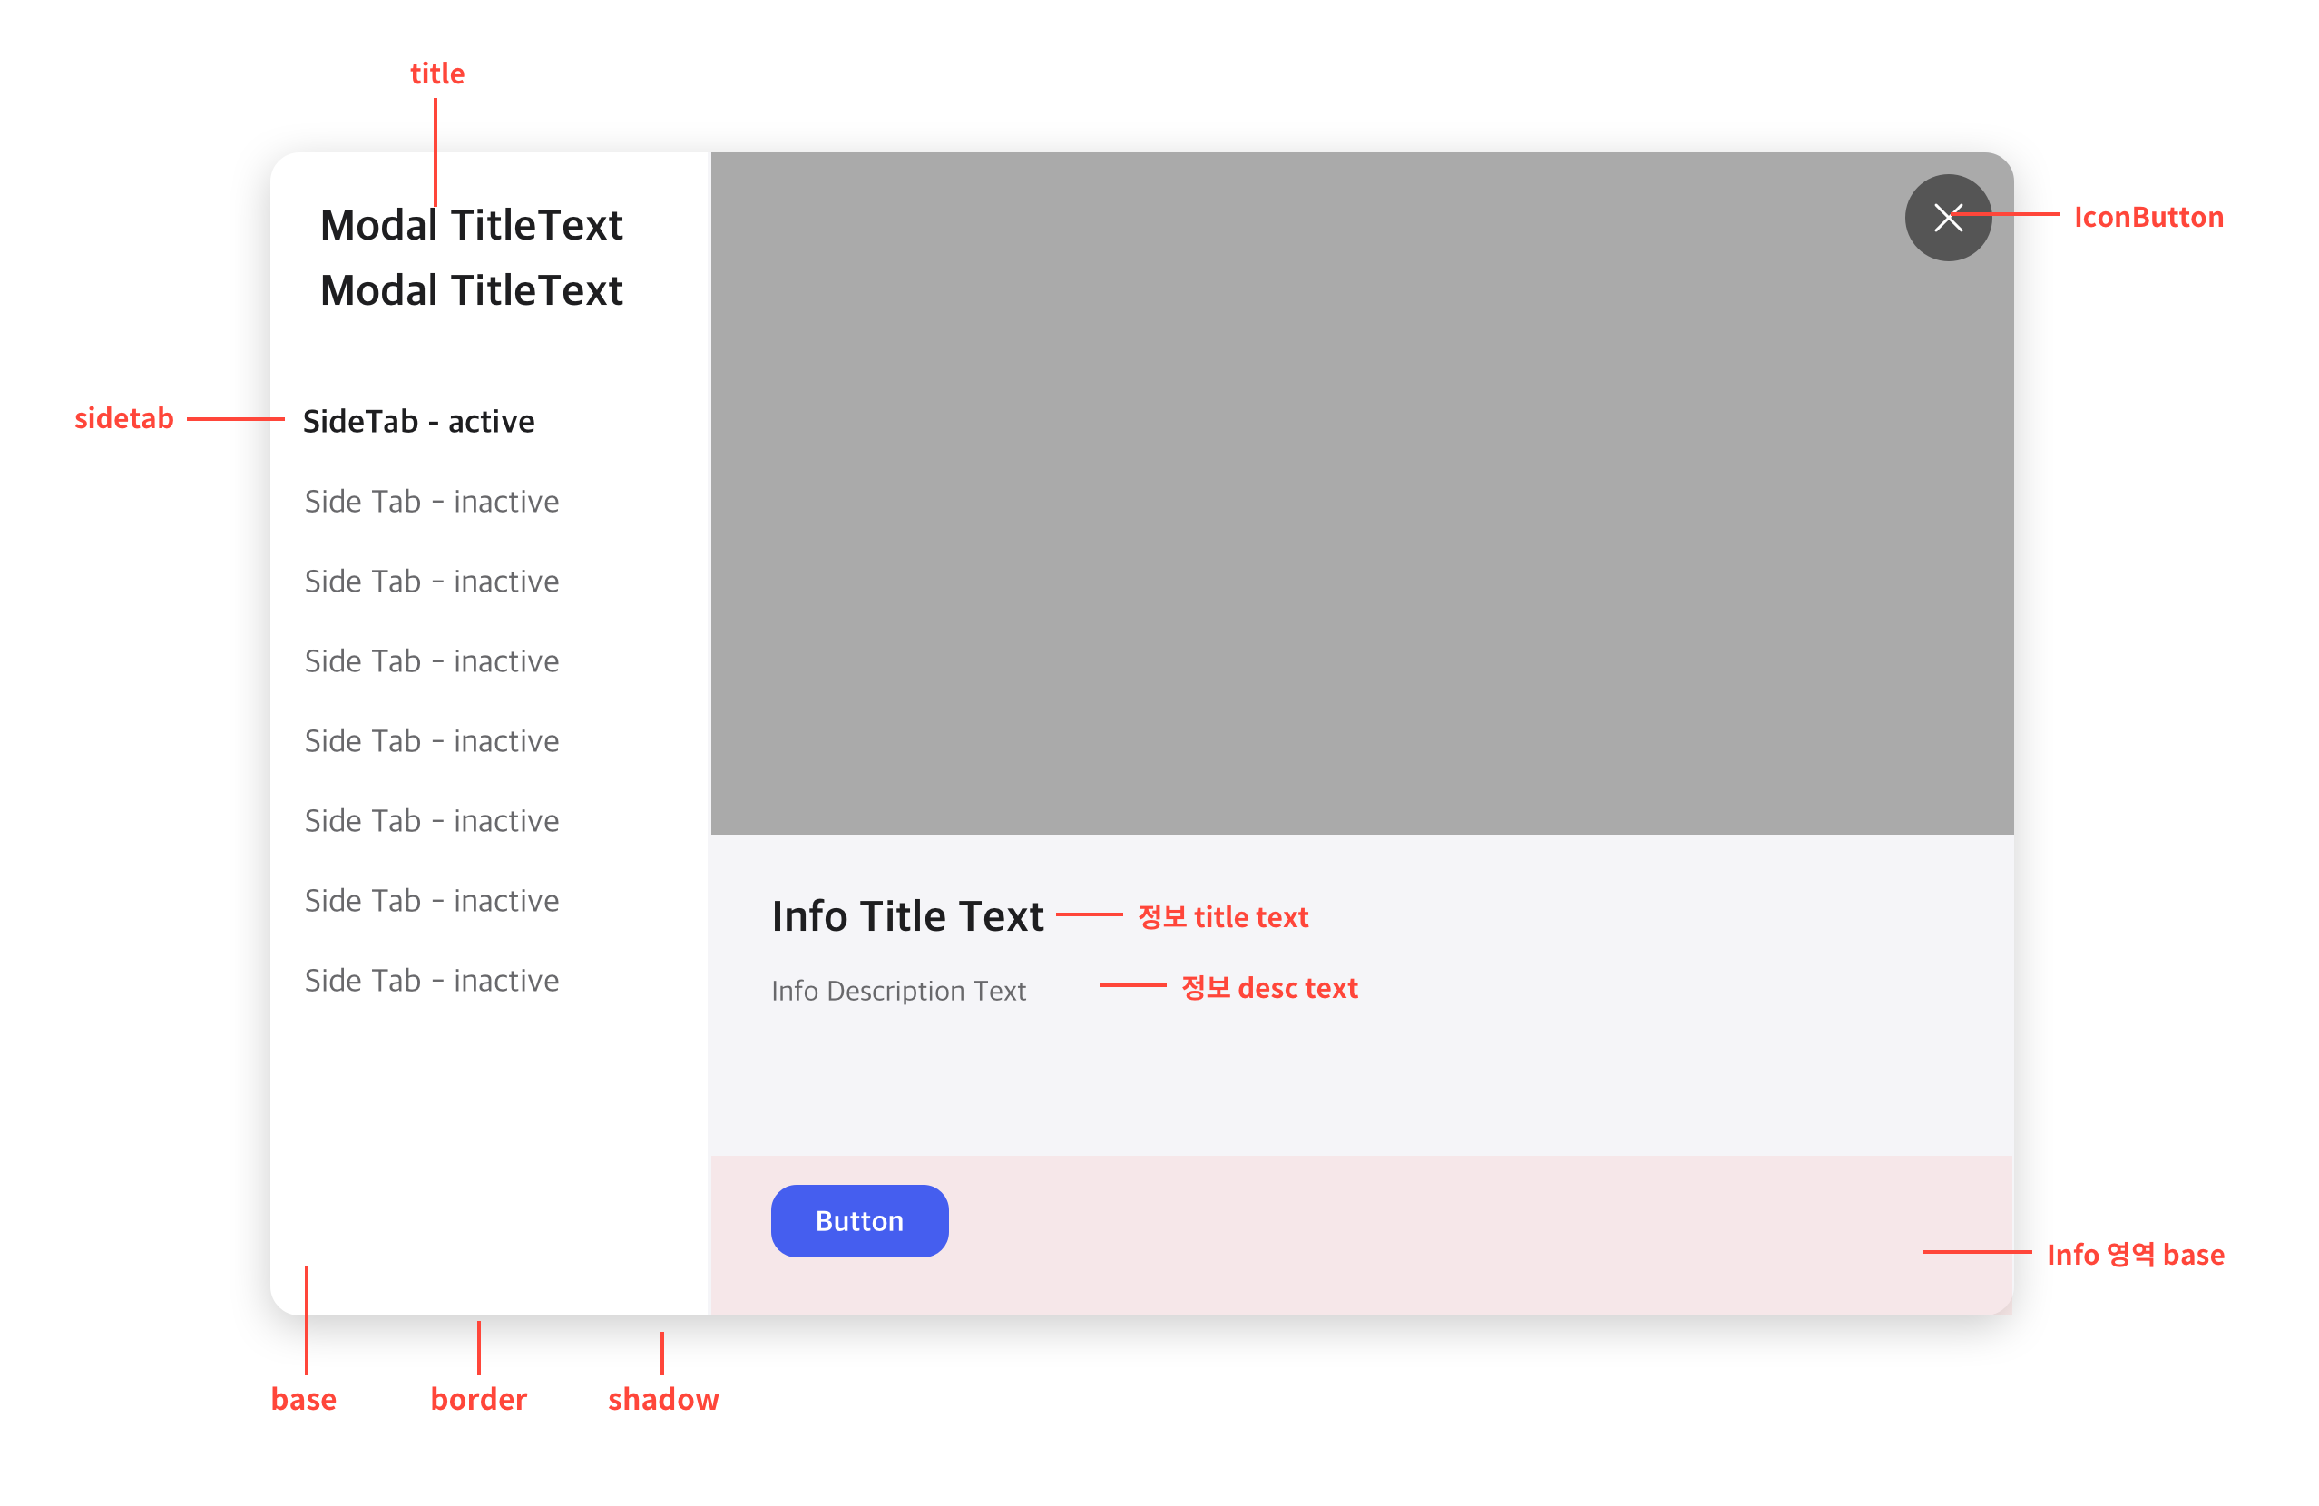Click the Info Title Text heading
This screenshot has height=1506, width=2319.
[906, 915]
